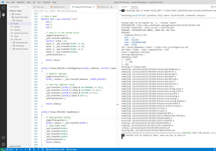Click the Split Editor icon

click(112, 7)
